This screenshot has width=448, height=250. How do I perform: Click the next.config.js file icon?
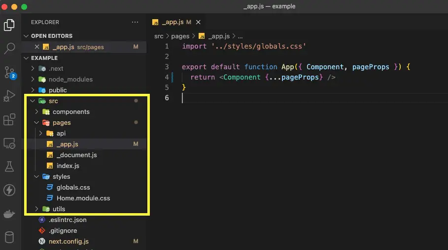42,242
